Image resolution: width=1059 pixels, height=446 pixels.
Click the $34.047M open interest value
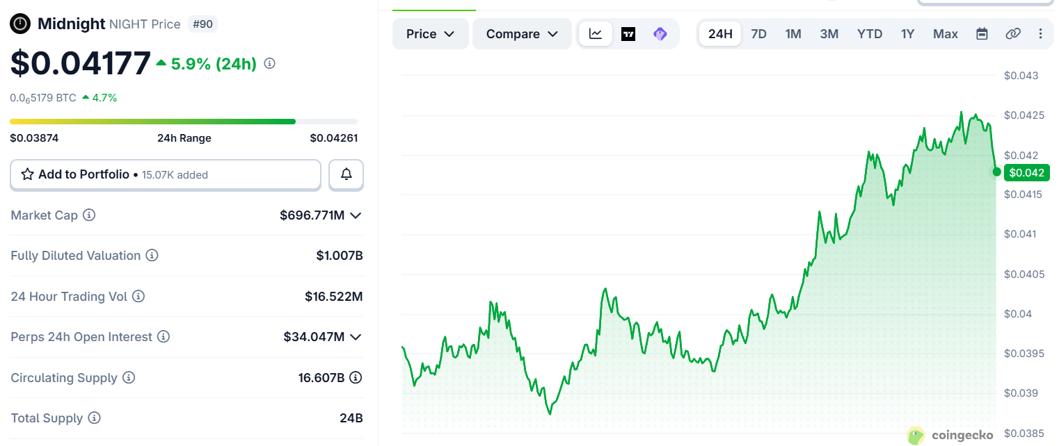[314, 337]
